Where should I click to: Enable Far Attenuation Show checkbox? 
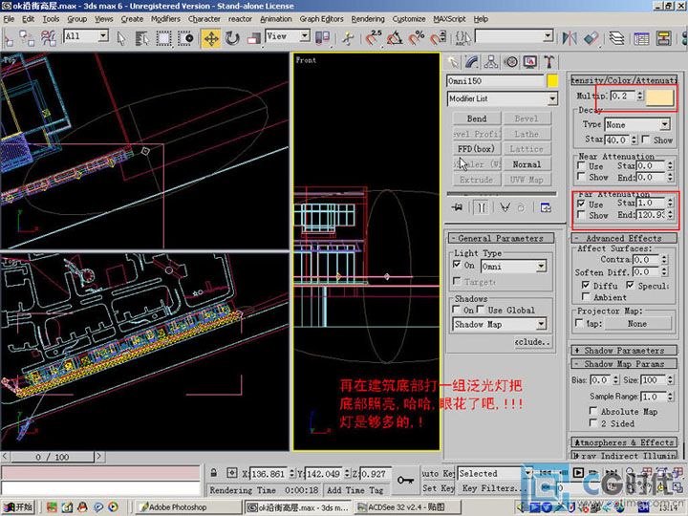(581, 215)
